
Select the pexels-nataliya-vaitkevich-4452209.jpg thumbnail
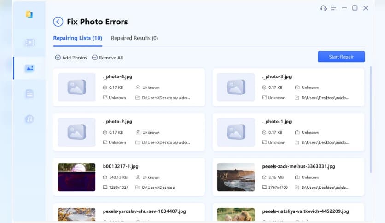pyautogui.click(x=236, y=215)
